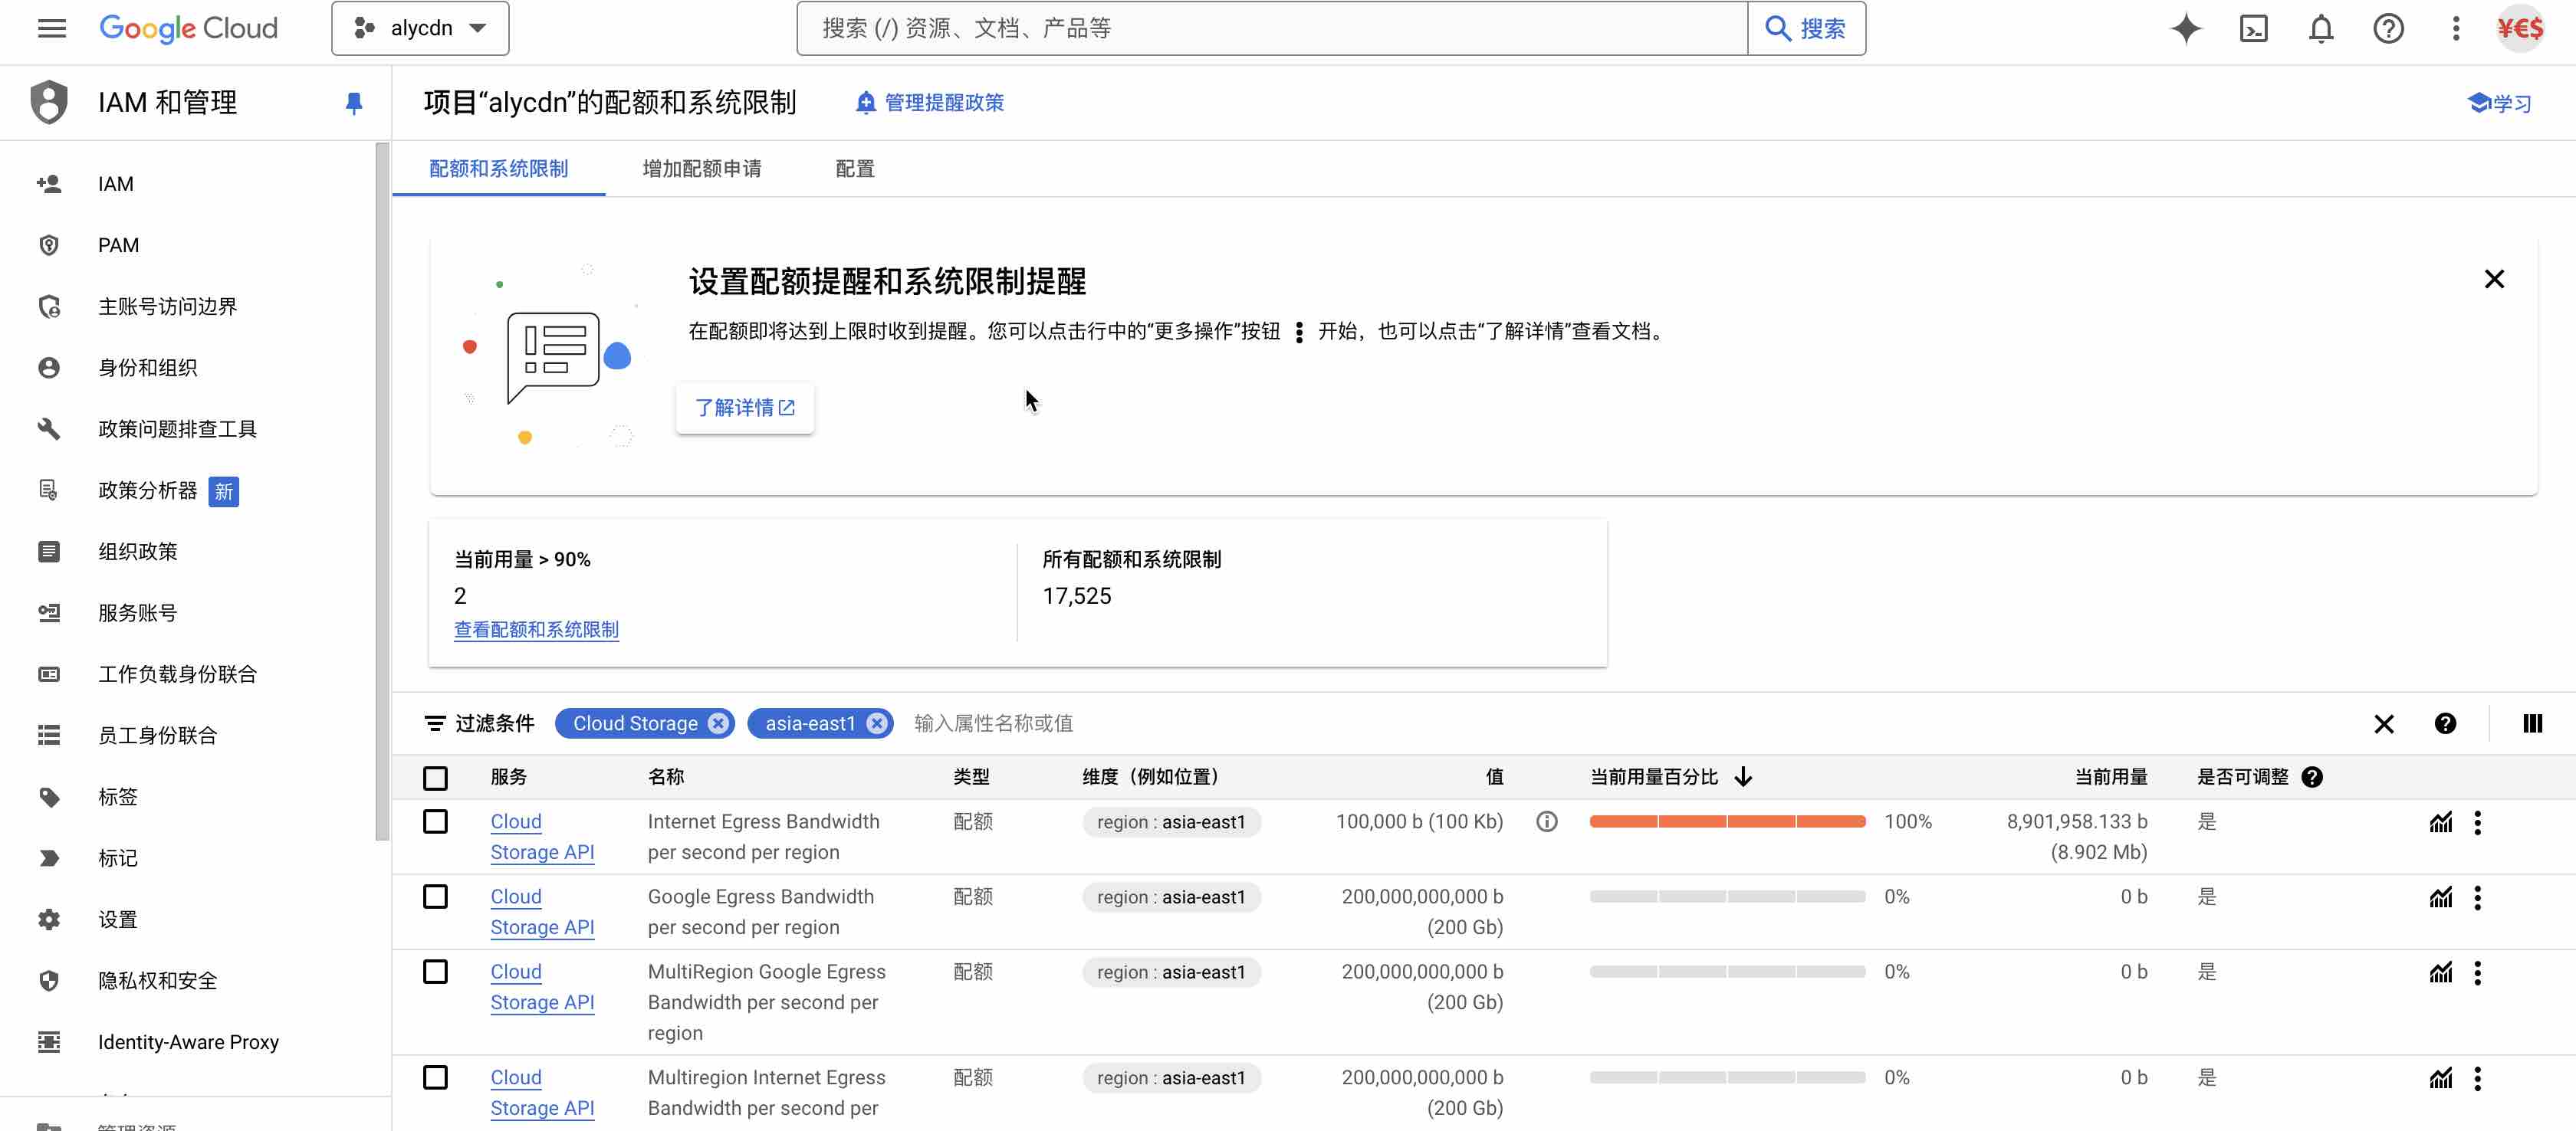The height and width of the screenshot is (1131, 2576).
Task: Open more actions for MultiRegion Google Egress row
Action: 2477,972
